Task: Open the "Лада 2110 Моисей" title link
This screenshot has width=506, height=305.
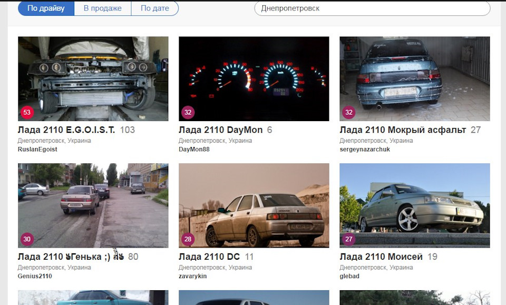Action: point(381,257)
